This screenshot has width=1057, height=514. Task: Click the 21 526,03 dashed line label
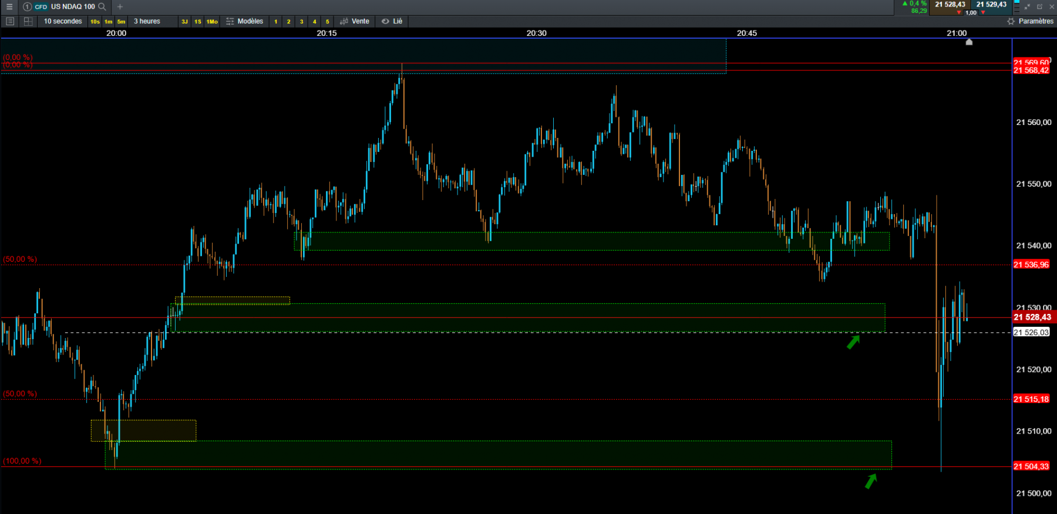(x=1031, y=333)
